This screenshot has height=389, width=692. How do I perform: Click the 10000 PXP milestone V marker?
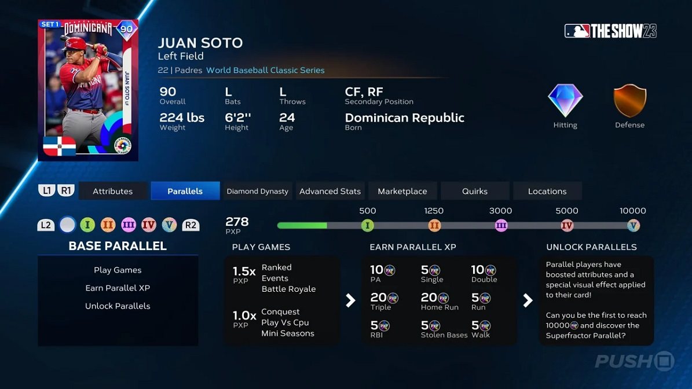point(634,225)
